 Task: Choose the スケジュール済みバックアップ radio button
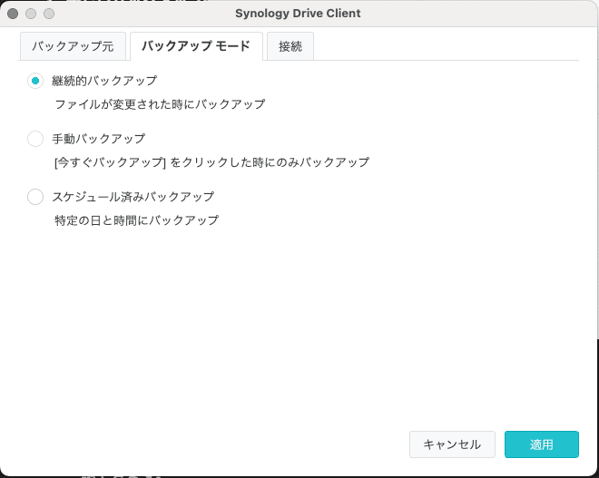pos(35,197)
